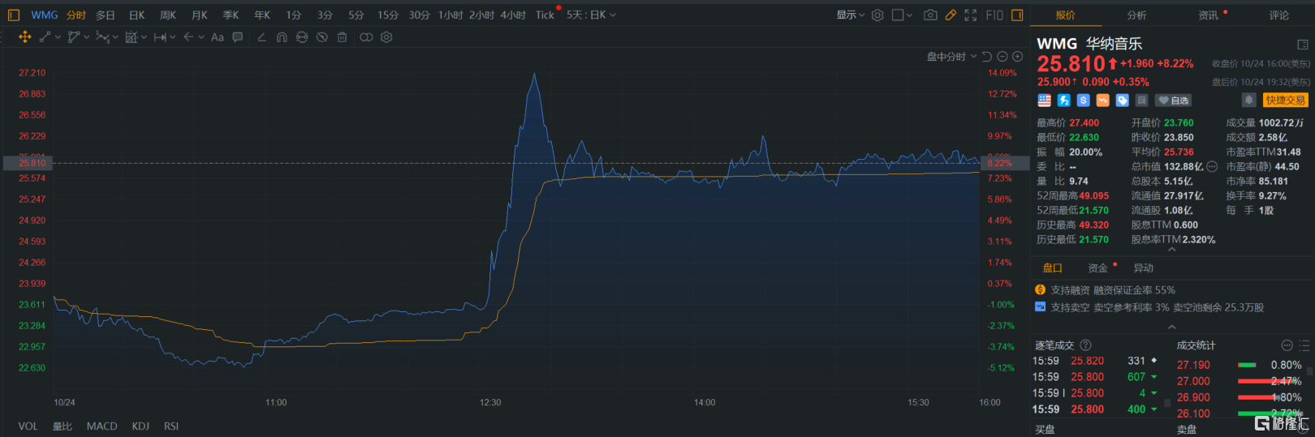Enter fullscreen chart mode
This screenshot has height=437, width=1315.
(971, 15)
